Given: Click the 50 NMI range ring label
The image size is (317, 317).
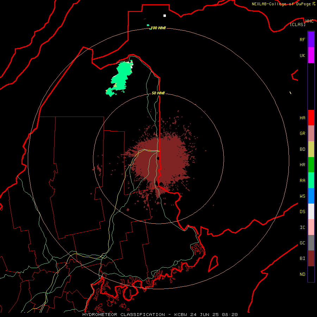Looking at the screenshot, I should click(x=158, y=93).
